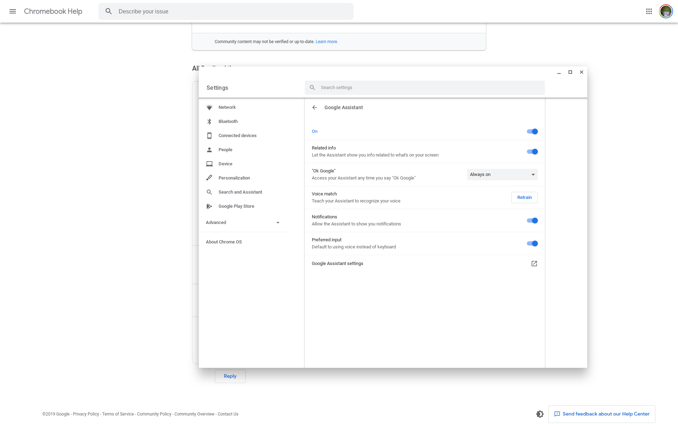Click the Network wifi icon in sidebar
The height and width of the screenshot is (424, 678).
point(209,107)
